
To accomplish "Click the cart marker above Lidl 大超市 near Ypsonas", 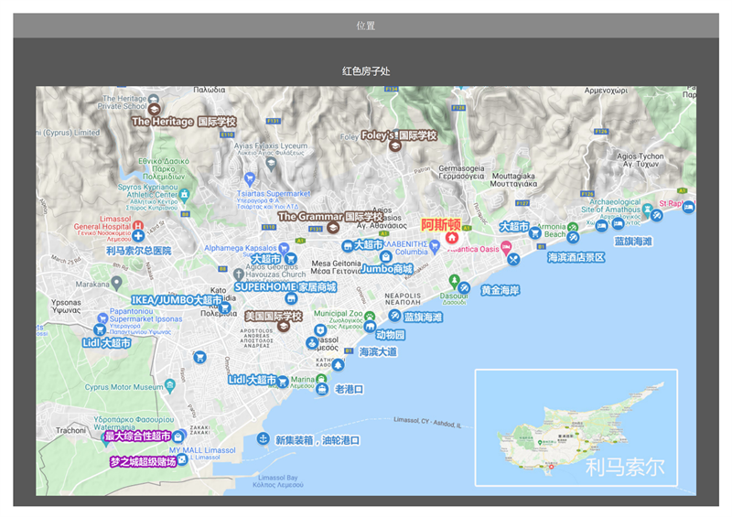I will (x=100, y=329).
